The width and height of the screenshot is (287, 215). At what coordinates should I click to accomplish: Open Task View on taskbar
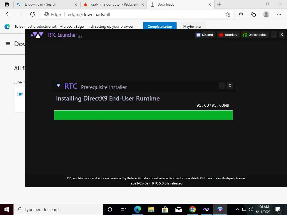(123, 209)
